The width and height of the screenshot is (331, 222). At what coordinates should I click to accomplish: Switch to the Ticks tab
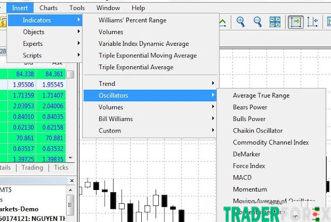pos(61,167)
